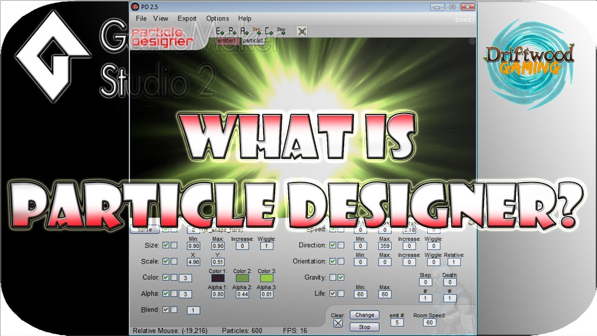Pick the green Color 2 swatch
The width and height of the screenshot is (597, 336).
(242, 278)
